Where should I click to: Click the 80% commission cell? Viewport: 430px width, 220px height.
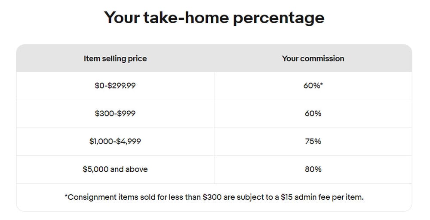tap(313, 169)
